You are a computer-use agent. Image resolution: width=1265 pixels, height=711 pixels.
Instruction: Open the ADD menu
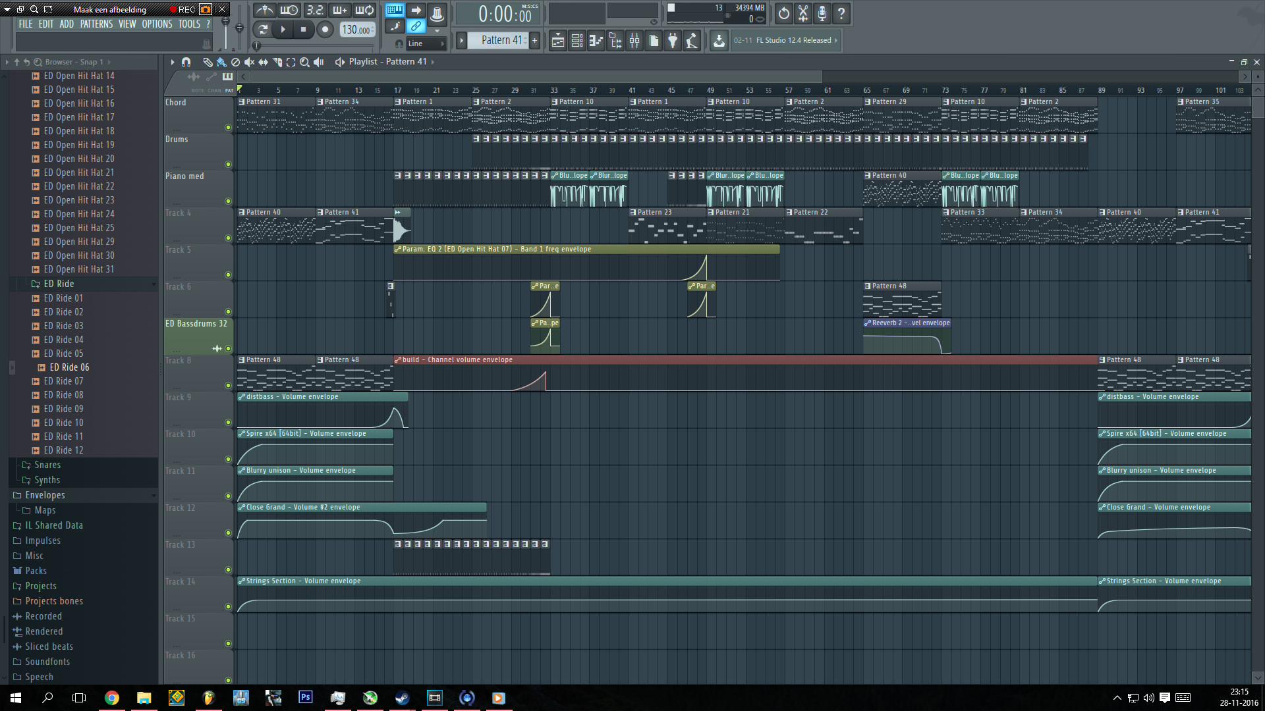67,24
